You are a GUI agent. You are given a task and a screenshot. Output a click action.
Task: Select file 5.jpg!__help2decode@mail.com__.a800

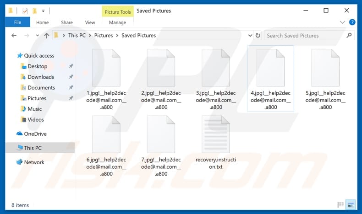(325, 79)
